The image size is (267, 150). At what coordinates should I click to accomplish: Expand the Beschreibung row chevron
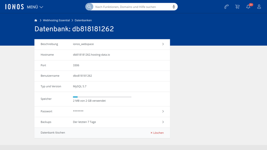pyautogui.click(x=163, y=44)
